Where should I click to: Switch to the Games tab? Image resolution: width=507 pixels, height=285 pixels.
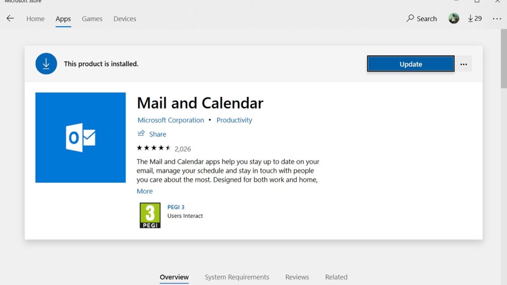pyautogui.click(x=92, y=19)
